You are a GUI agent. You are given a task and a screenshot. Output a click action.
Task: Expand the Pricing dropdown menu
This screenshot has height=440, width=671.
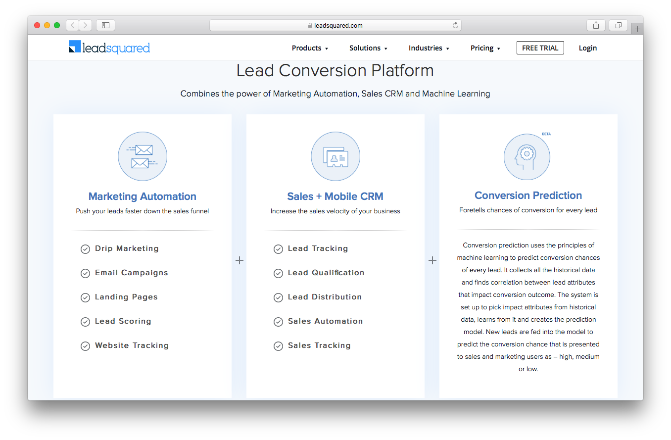tap(485, 48)
